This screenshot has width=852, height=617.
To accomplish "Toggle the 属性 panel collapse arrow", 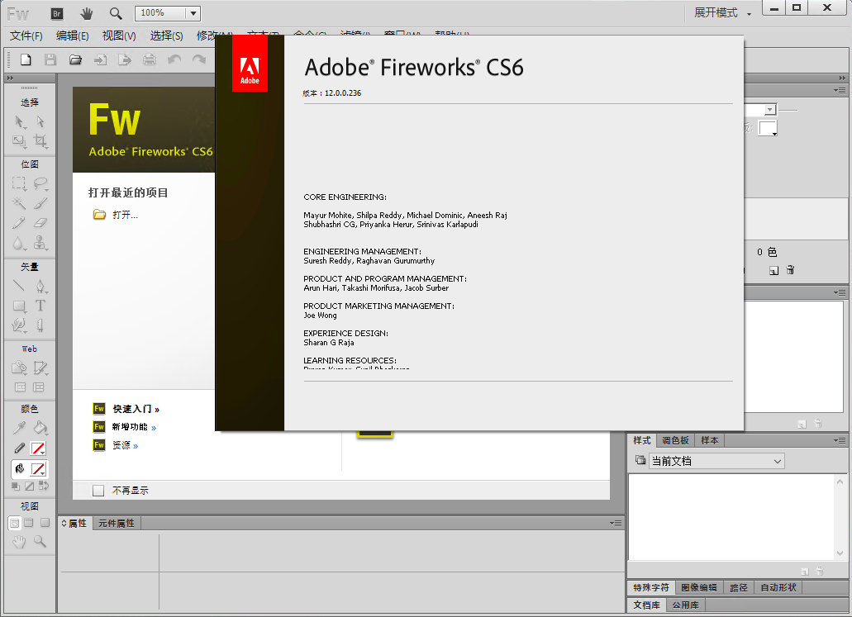I will coord(64,523).
